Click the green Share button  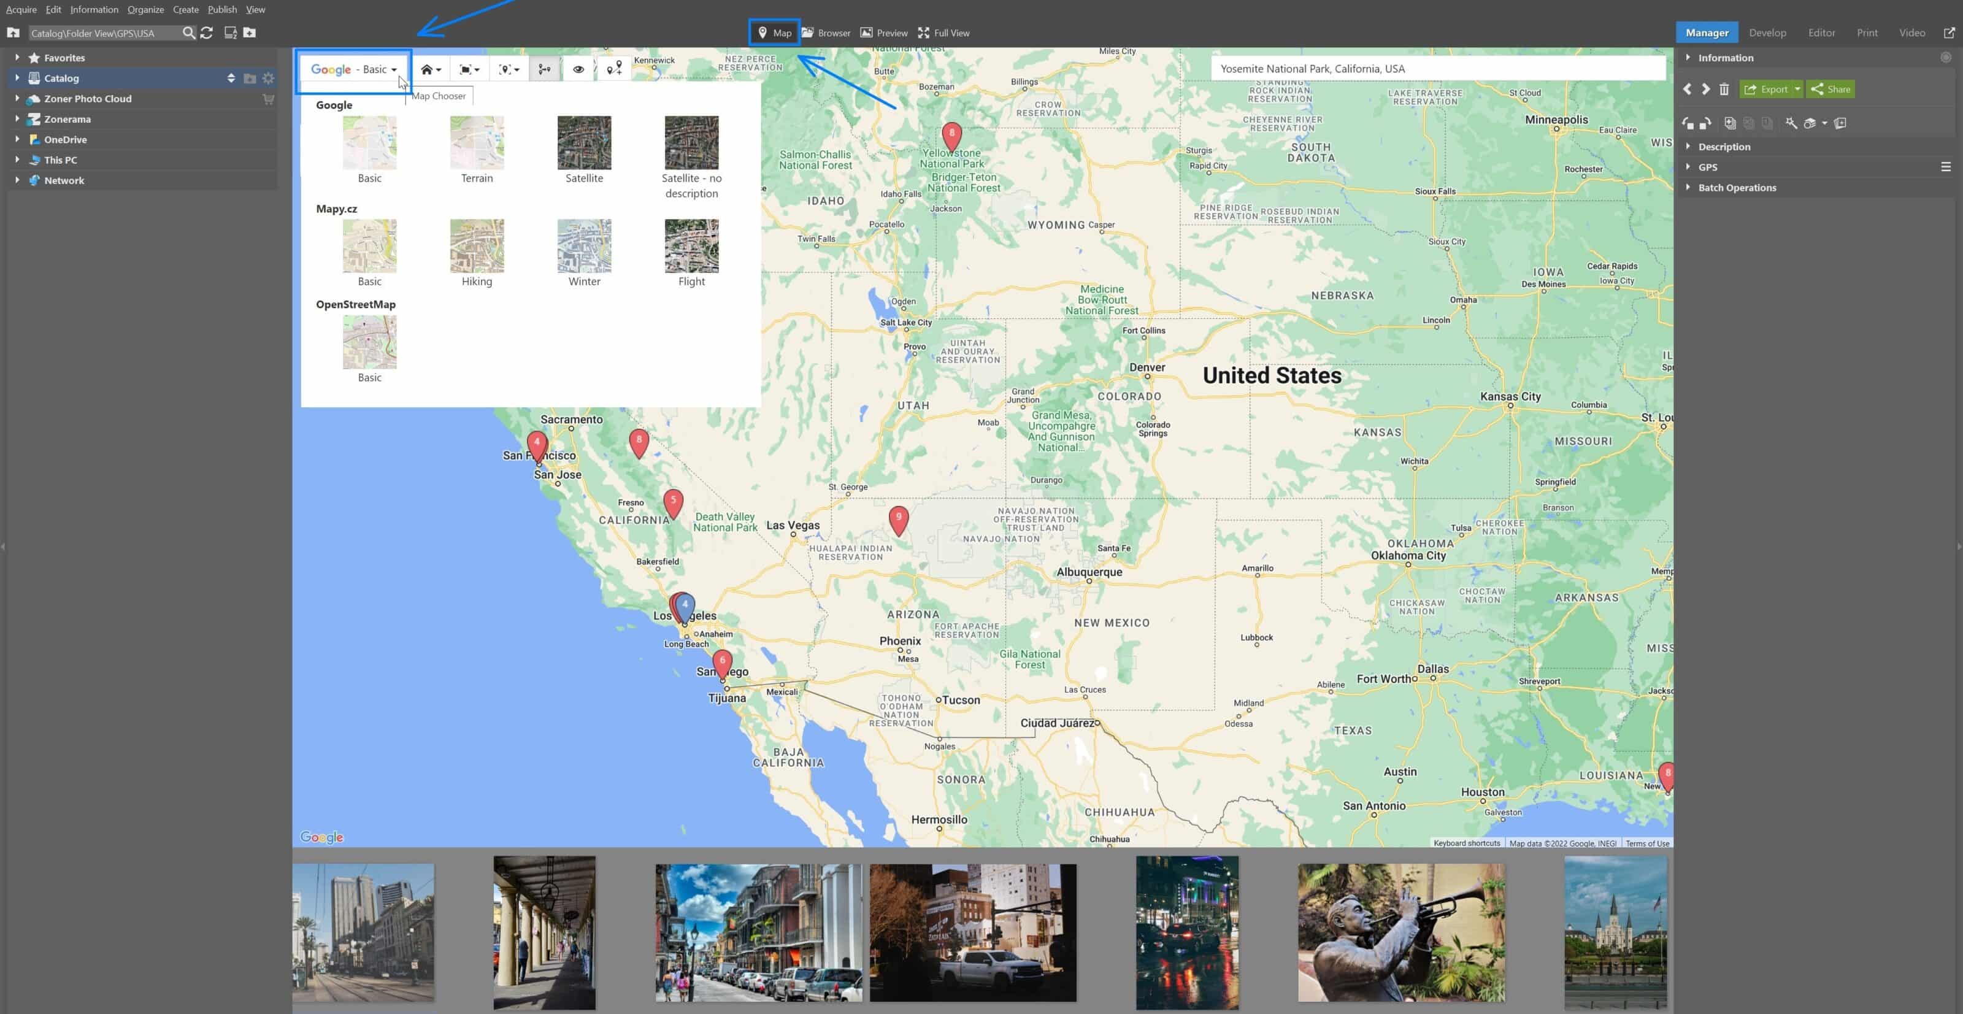pos(1830,89)
